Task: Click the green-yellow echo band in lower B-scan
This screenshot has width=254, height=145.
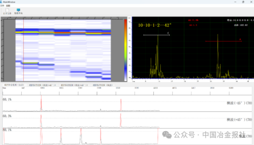Action: click(x=30, y=63)
